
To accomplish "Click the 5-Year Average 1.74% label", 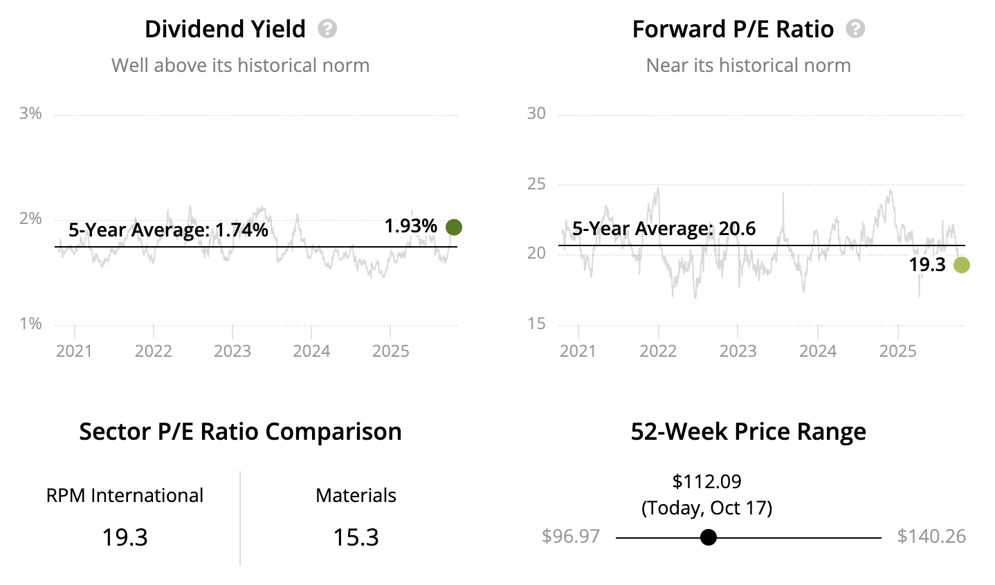I will pyautogui.click(x=168, y=230).
